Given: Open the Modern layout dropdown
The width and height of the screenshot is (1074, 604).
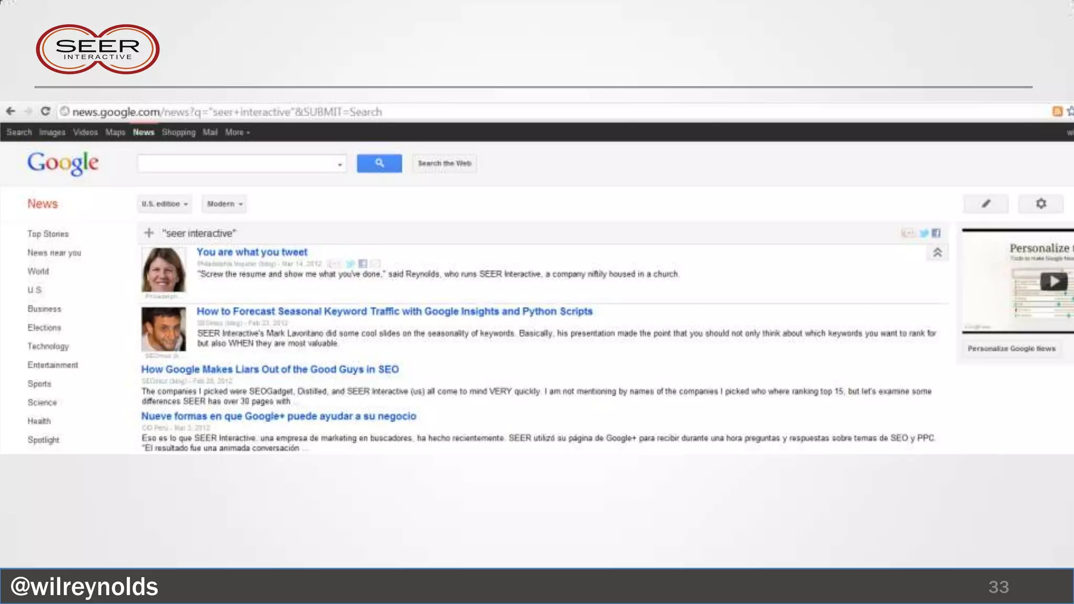Looking at the screenshot, I should click(x=224, y=204).
